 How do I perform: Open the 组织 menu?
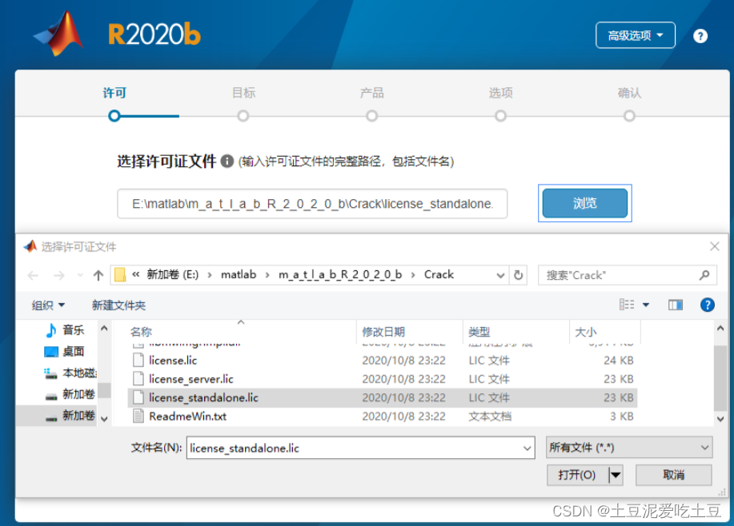pos(48,305)
